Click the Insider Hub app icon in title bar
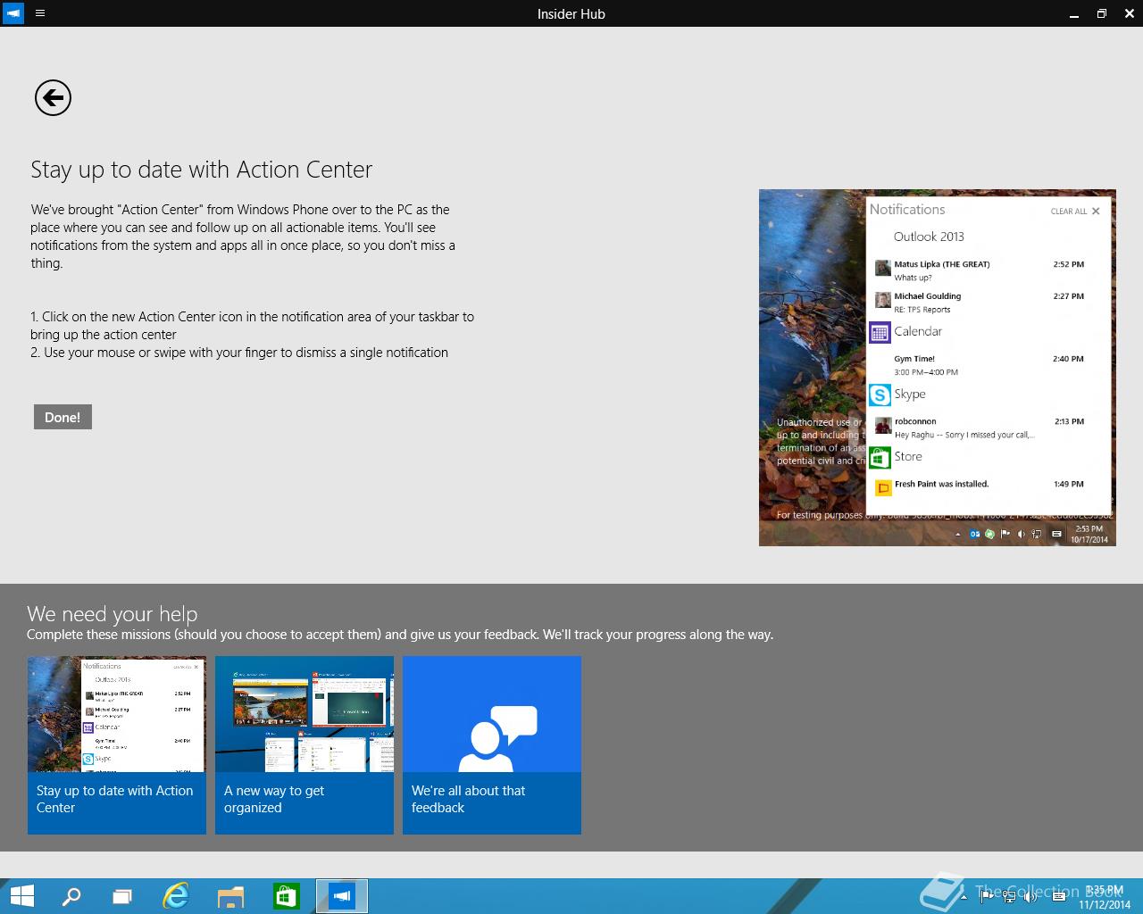The width and height of the screenshot is (1143, 914). tap(13, 13)
